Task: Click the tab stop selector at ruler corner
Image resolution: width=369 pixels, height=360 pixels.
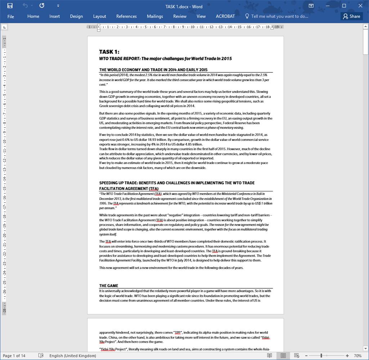Action: tap(5, 27)
